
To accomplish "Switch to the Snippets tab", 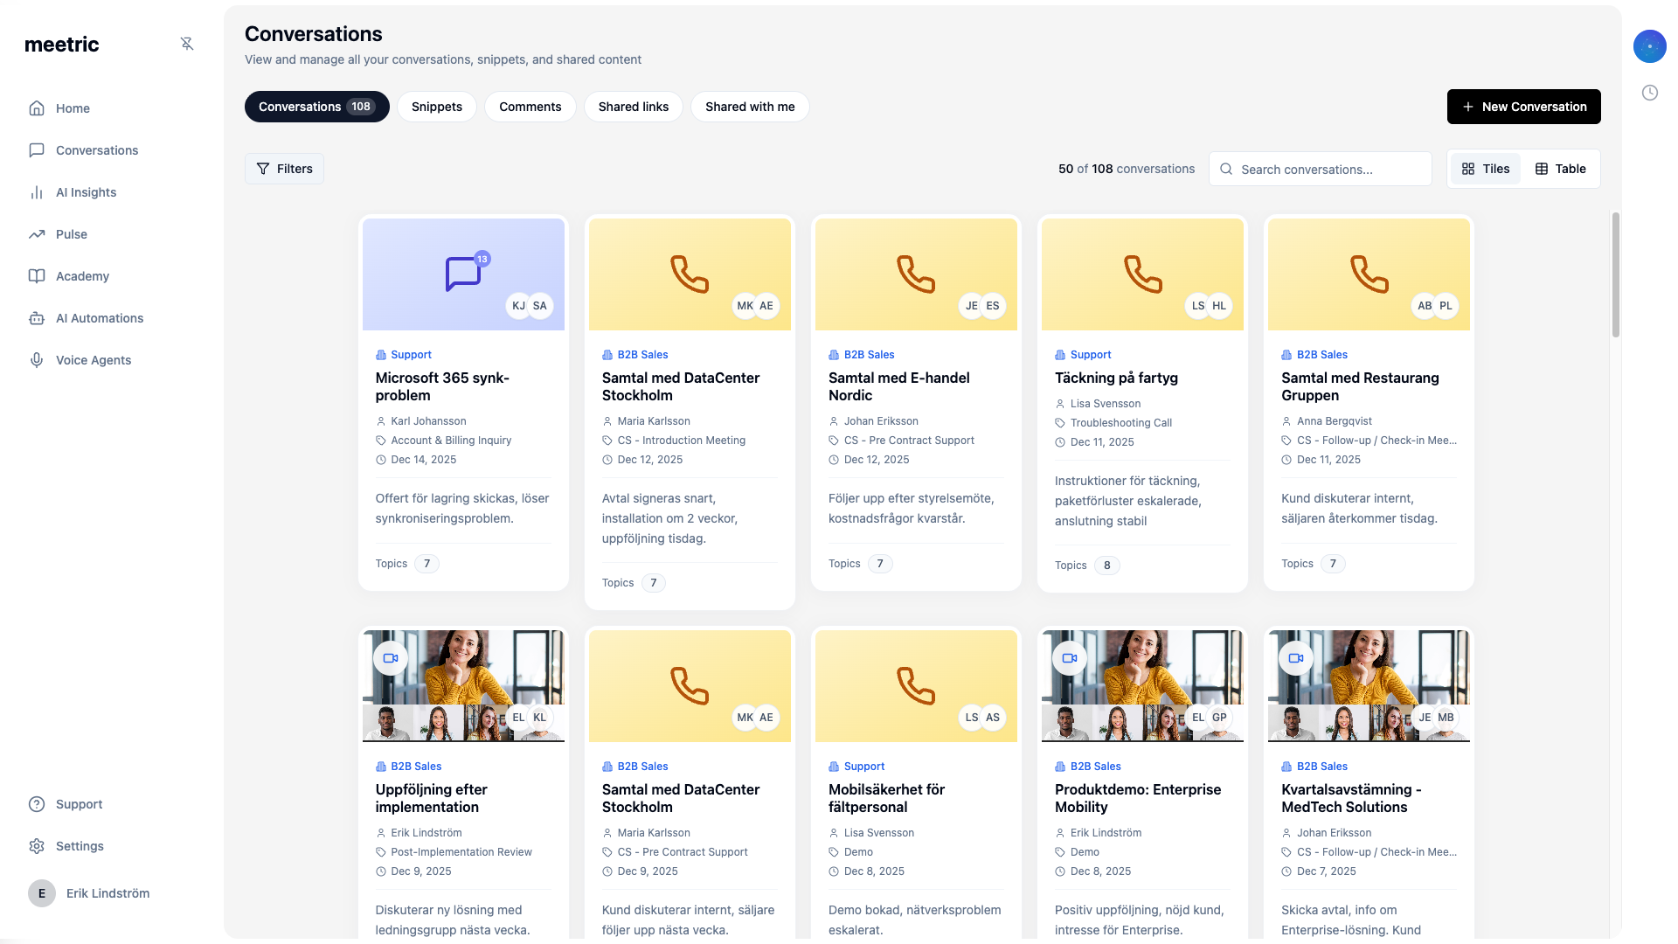I will coord(436,107).
